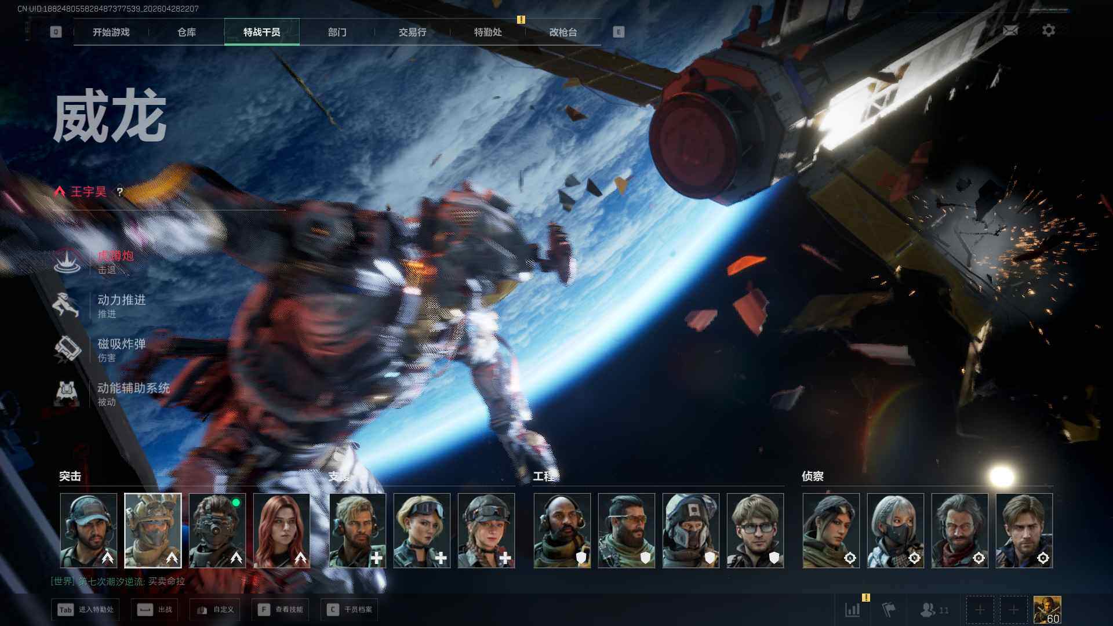This screenshot has height=626, width=1113.
Task: Click the flags icon in bottom bar
Action: [888, 609]
